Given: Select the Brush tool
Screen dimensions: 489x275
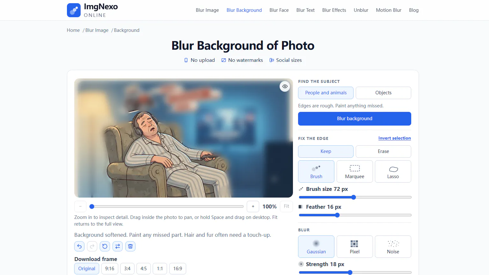Looking at the screenshot, I should 316,171.
